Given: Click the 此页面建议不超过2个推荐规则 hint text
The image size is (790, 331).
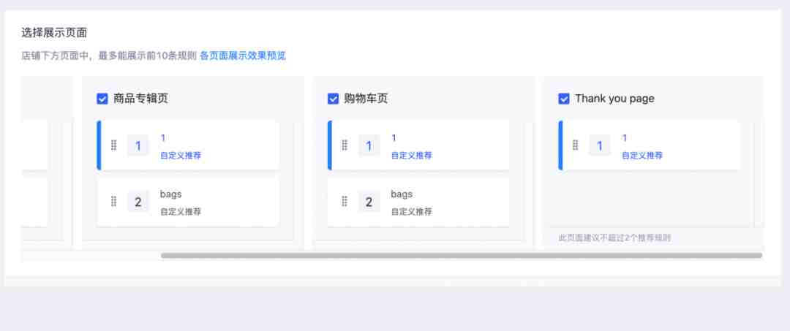Looking at the screenshot, I should [614, 238].
